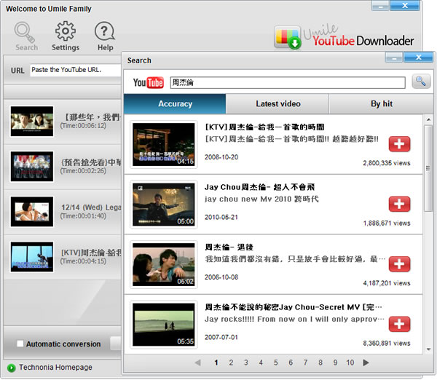Add the 2,800,335 views video with plus
The width and height of the screenshot is (437, 380).
coord(399,143)
